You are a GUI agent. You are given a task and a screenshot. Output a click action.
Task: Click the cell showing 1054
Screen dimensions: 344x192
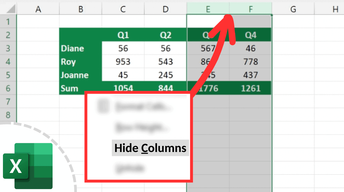(x=123, y=88)
